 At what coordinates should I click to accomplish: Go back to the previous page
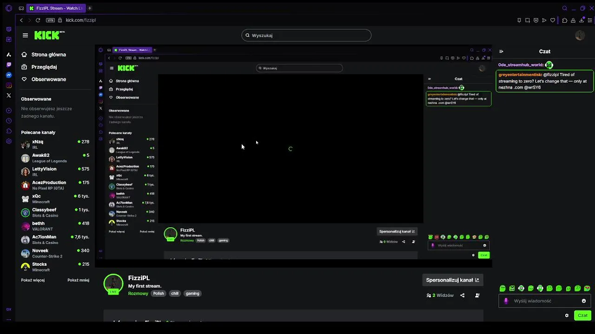pyautogui.click(x=21, y=20)
